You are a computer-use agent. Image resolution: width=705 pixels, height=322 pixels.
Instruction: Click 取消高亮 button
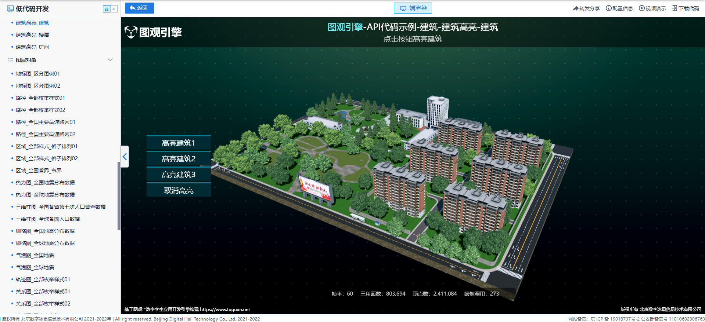179,190
